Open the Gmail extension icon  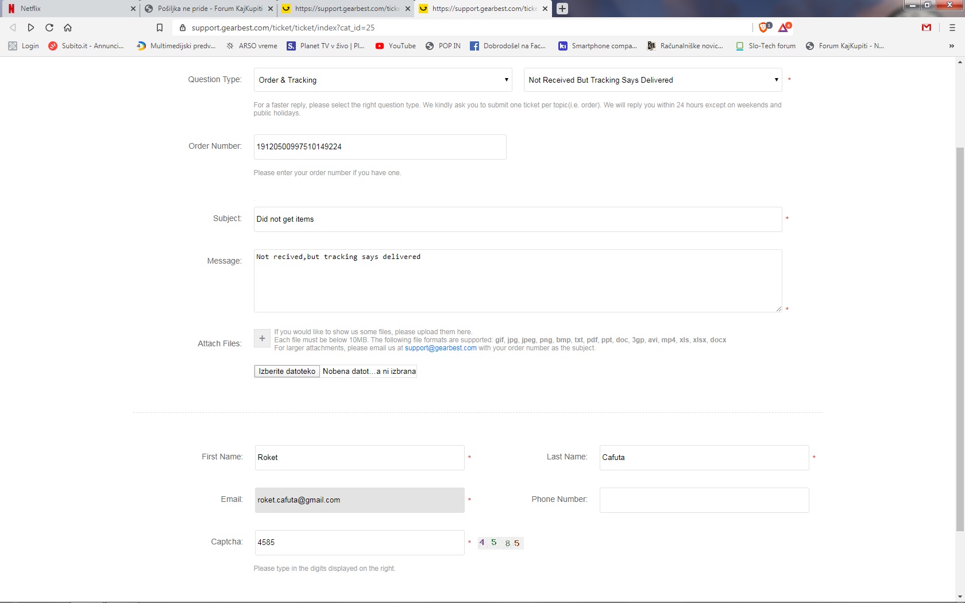click(926, 28)
